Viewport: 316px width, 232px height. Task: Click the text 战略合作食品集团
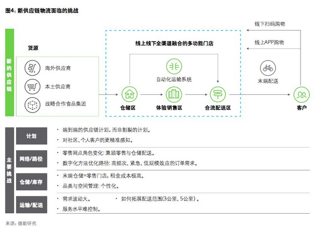tap(65, 104)
